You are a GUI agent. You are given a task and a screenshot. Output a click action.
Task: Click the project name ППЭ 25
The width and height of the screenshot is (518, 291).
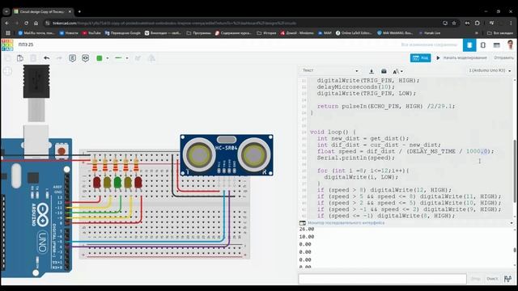click(26, 44)
